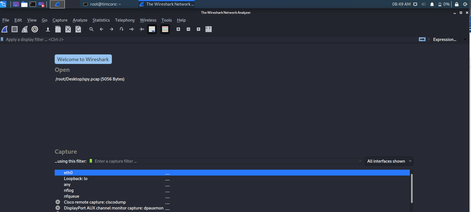
Task: Open a capture file with the upload arrow icon
Action: point(48,29)
